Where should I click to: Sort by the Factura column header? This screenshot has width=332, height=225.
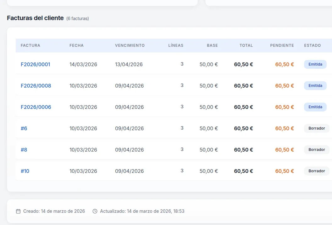pyautogui.click(x=30, y=46)
